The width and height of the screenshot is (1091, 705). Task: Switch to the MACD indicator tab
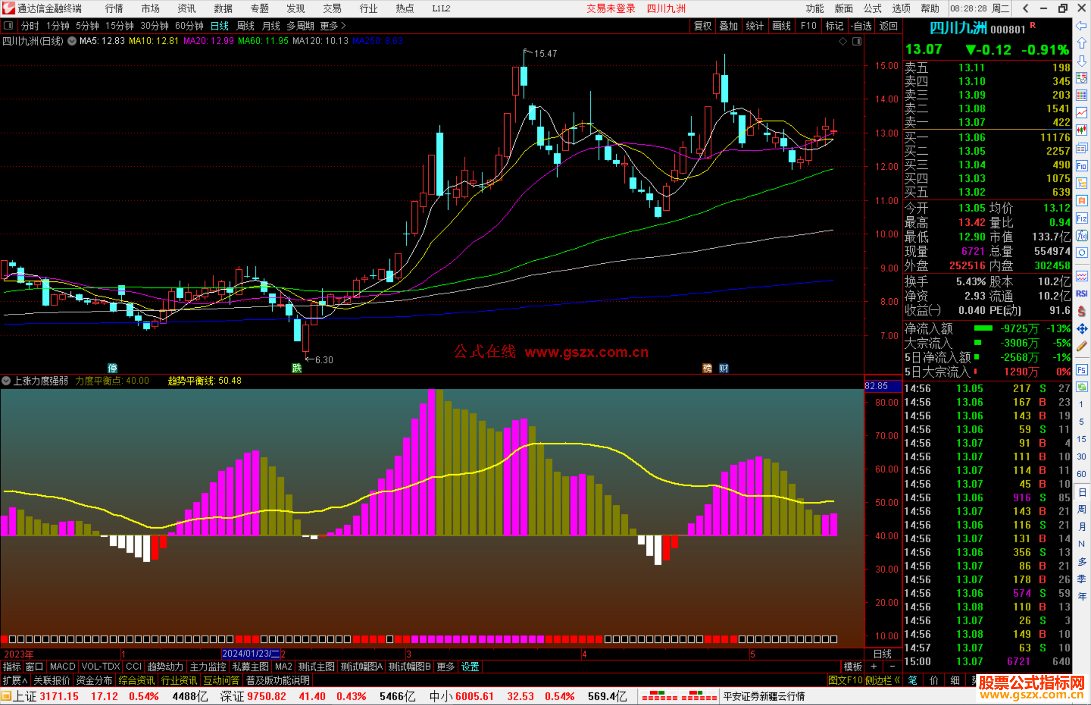(62, 667)
